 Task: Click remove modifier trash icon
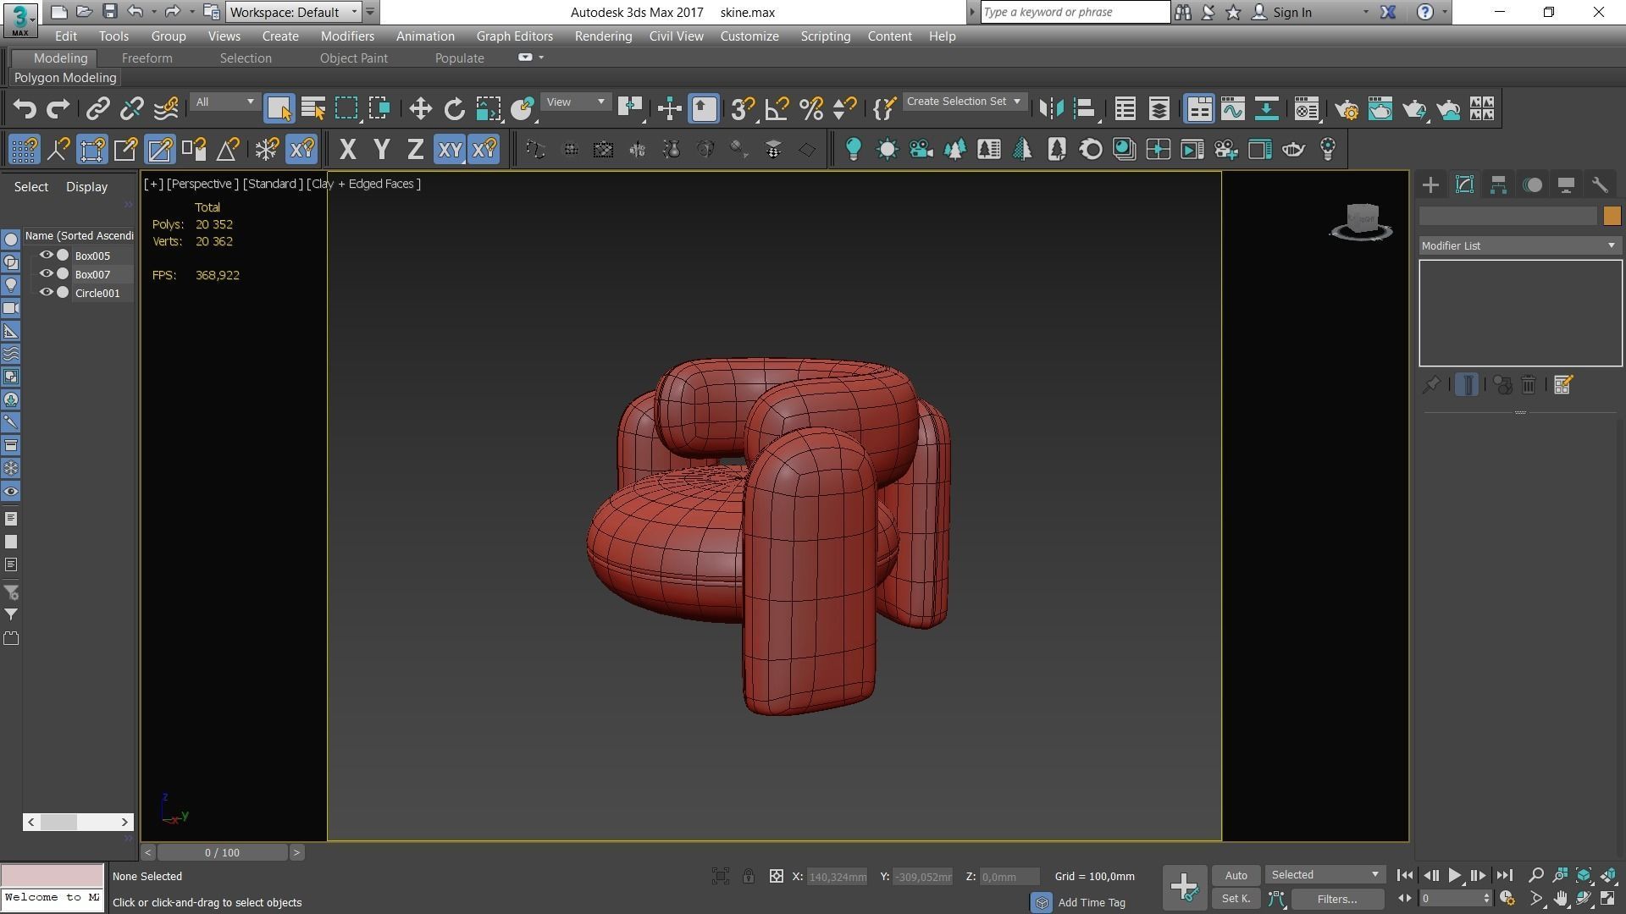(x=1529, y=385)
